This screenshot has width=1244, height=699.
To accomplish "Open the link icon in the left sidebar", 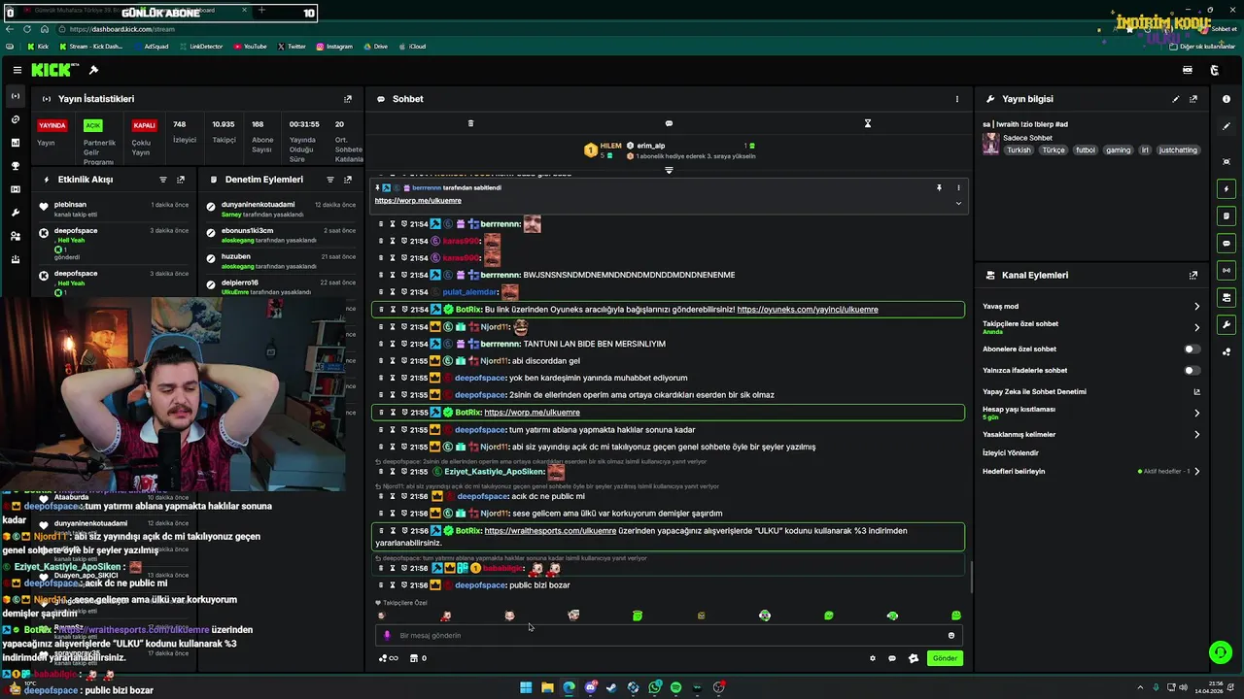I will click(x=15, y=119).
